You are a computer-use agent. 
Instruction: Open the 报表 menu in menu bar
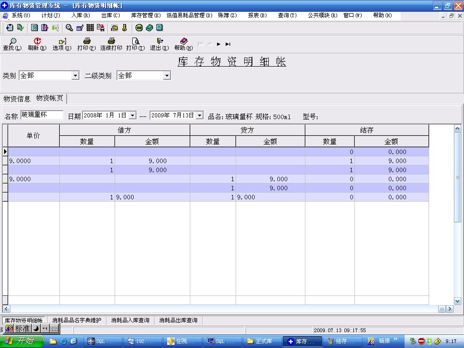coord(257,15)
